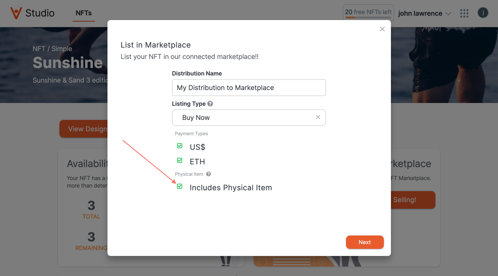The width and height of the screenshot is (498, 276).
Task: Clear the Buy Now listing type selection
Action: (318, 117)
